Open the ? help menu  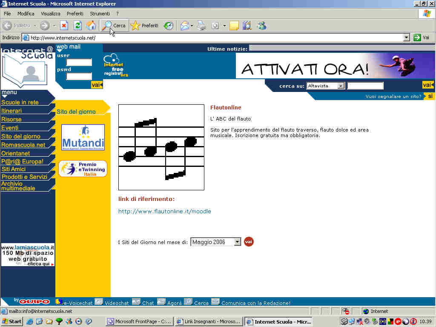[x=118, y=13]
